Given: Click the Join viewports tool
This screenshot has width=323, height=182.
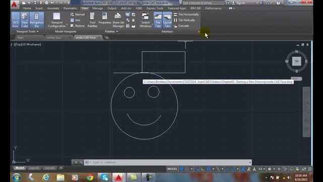Looking at the screenshot, I should coord(75,20).
